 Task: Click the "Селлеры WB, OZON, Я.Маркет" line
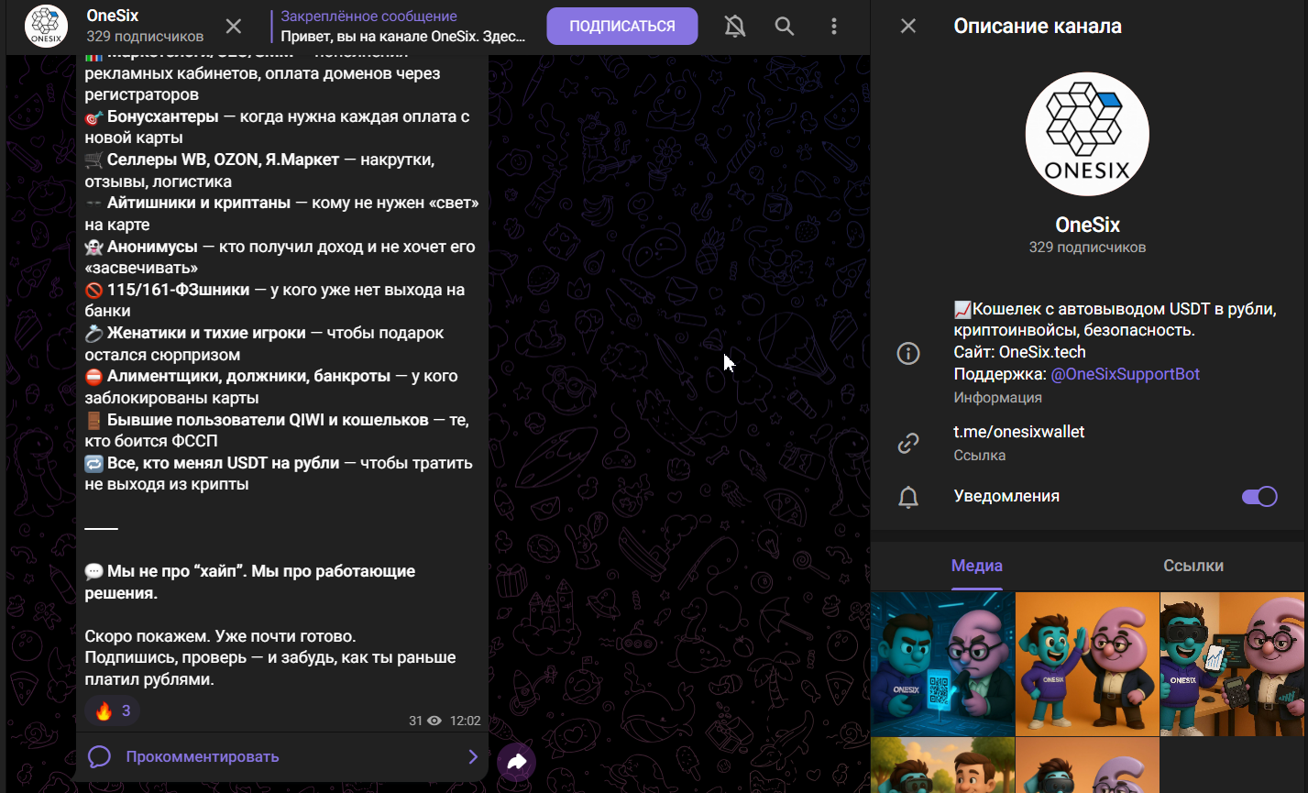(224, 160)
